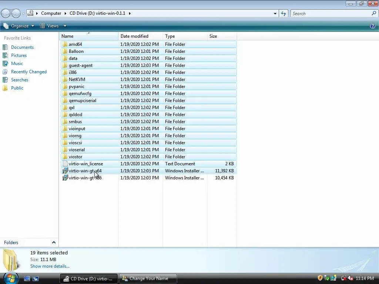Switch to Change Your Name taskbar button
The width and height of the screenshot is (379, 284).
click(148, 278)
